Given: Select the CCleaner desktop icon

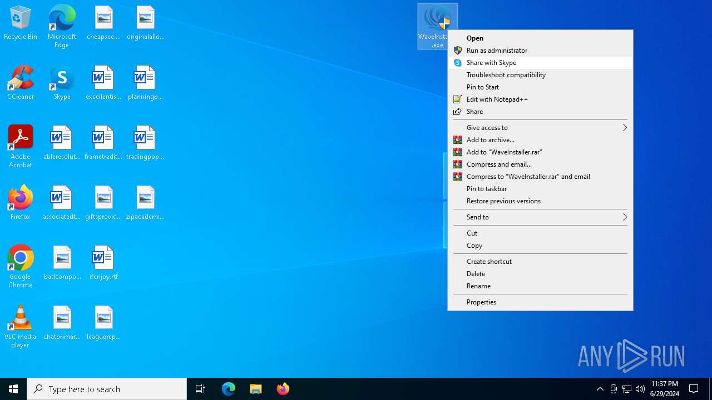Looking at the screenshot, I should [x=21, y=83].
